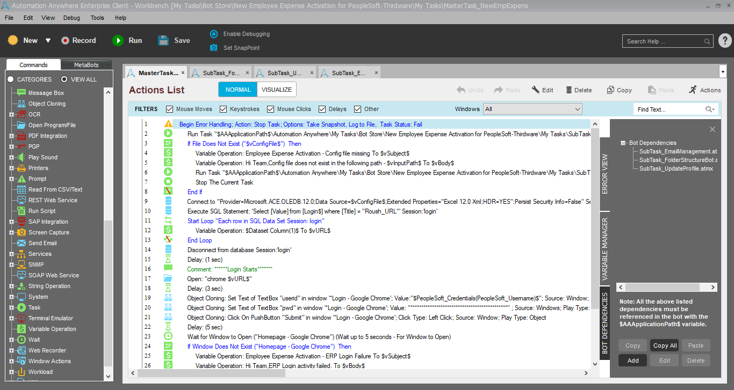Switch to the MetaBots tab

(86, 65)
